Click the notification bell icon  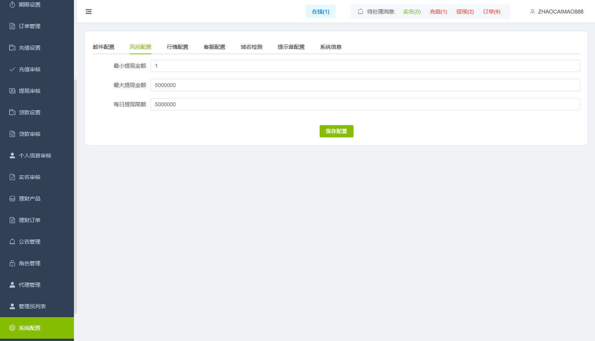[x=360, y=12]
